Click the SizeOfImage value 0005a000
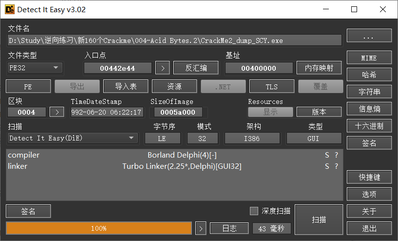Viewport: 398px width, 241px height. tap(178, 112)
